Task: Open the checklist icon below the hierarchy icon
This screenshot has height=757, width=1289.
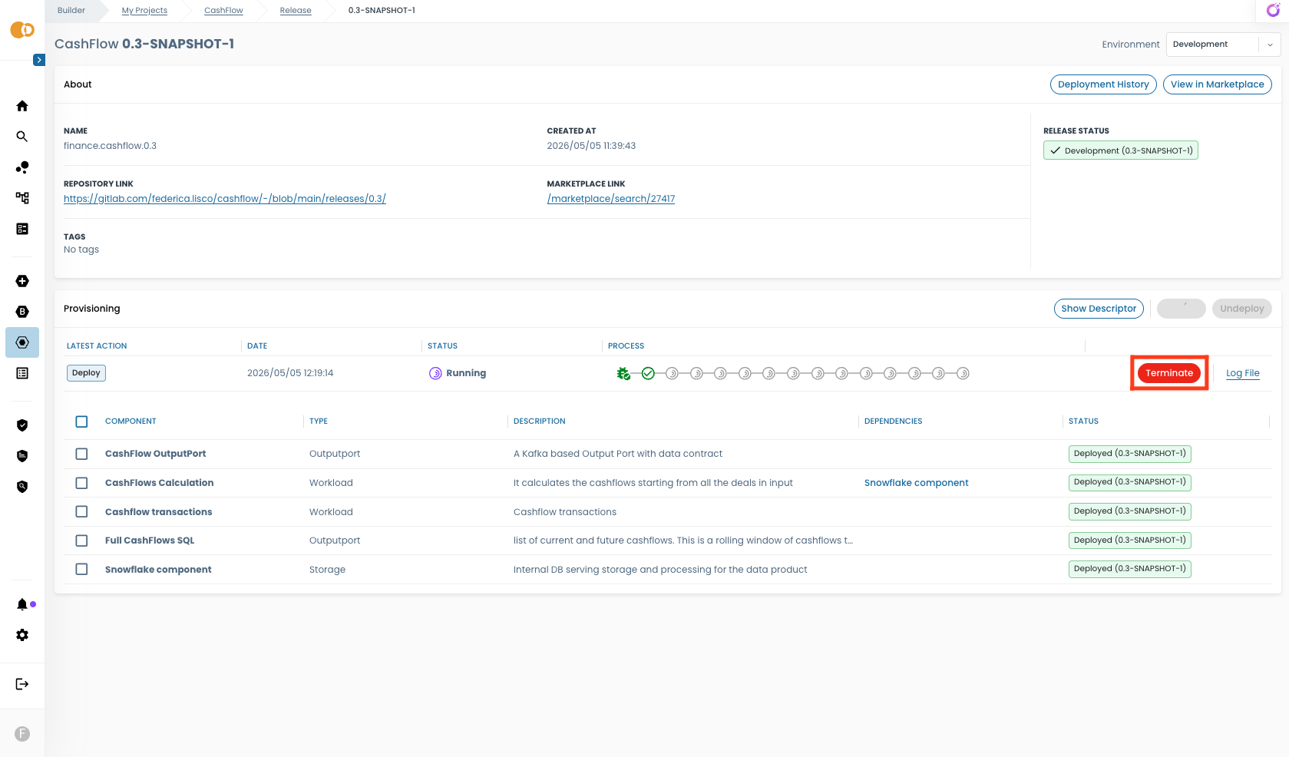Action: [x=22, y=229]
